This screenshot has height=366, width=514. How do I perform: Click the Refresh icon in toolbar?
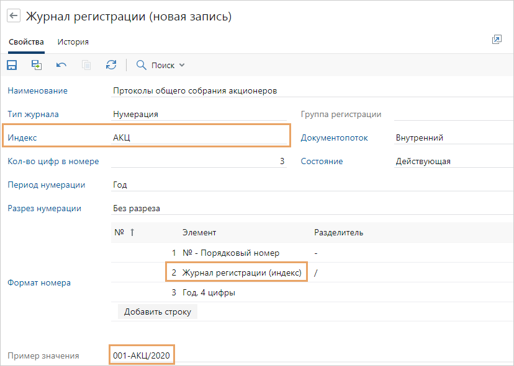(111, 65)
